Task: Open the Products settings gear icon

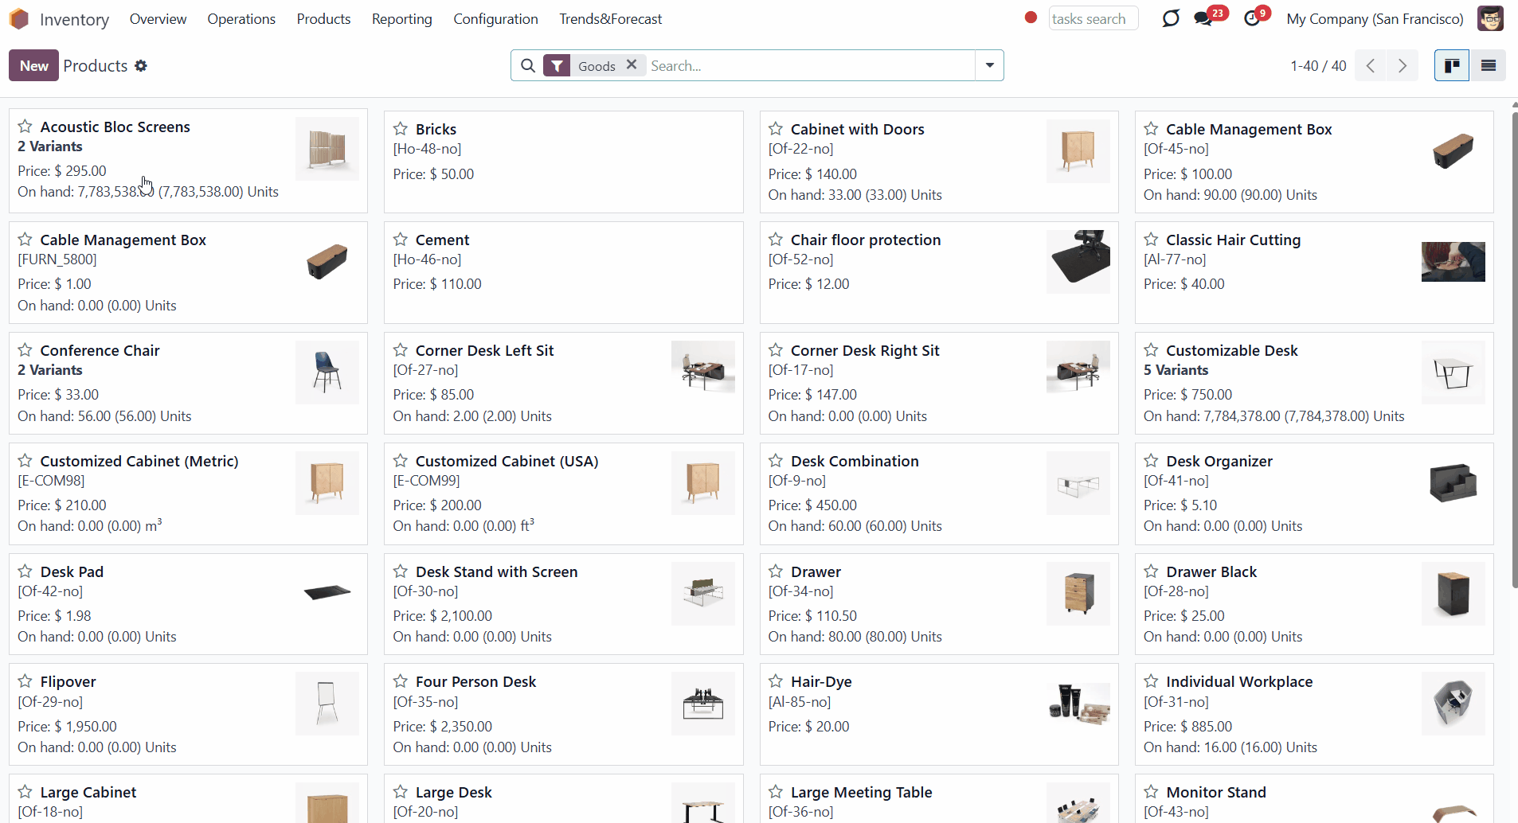Action: (141, 66)
